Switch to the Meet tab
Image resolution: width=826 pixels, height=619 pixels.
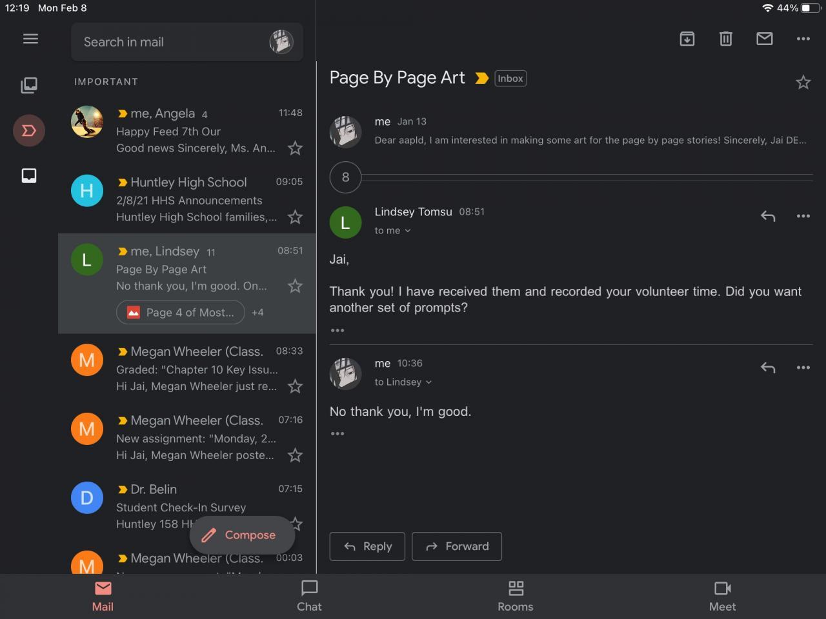point(722,596)
